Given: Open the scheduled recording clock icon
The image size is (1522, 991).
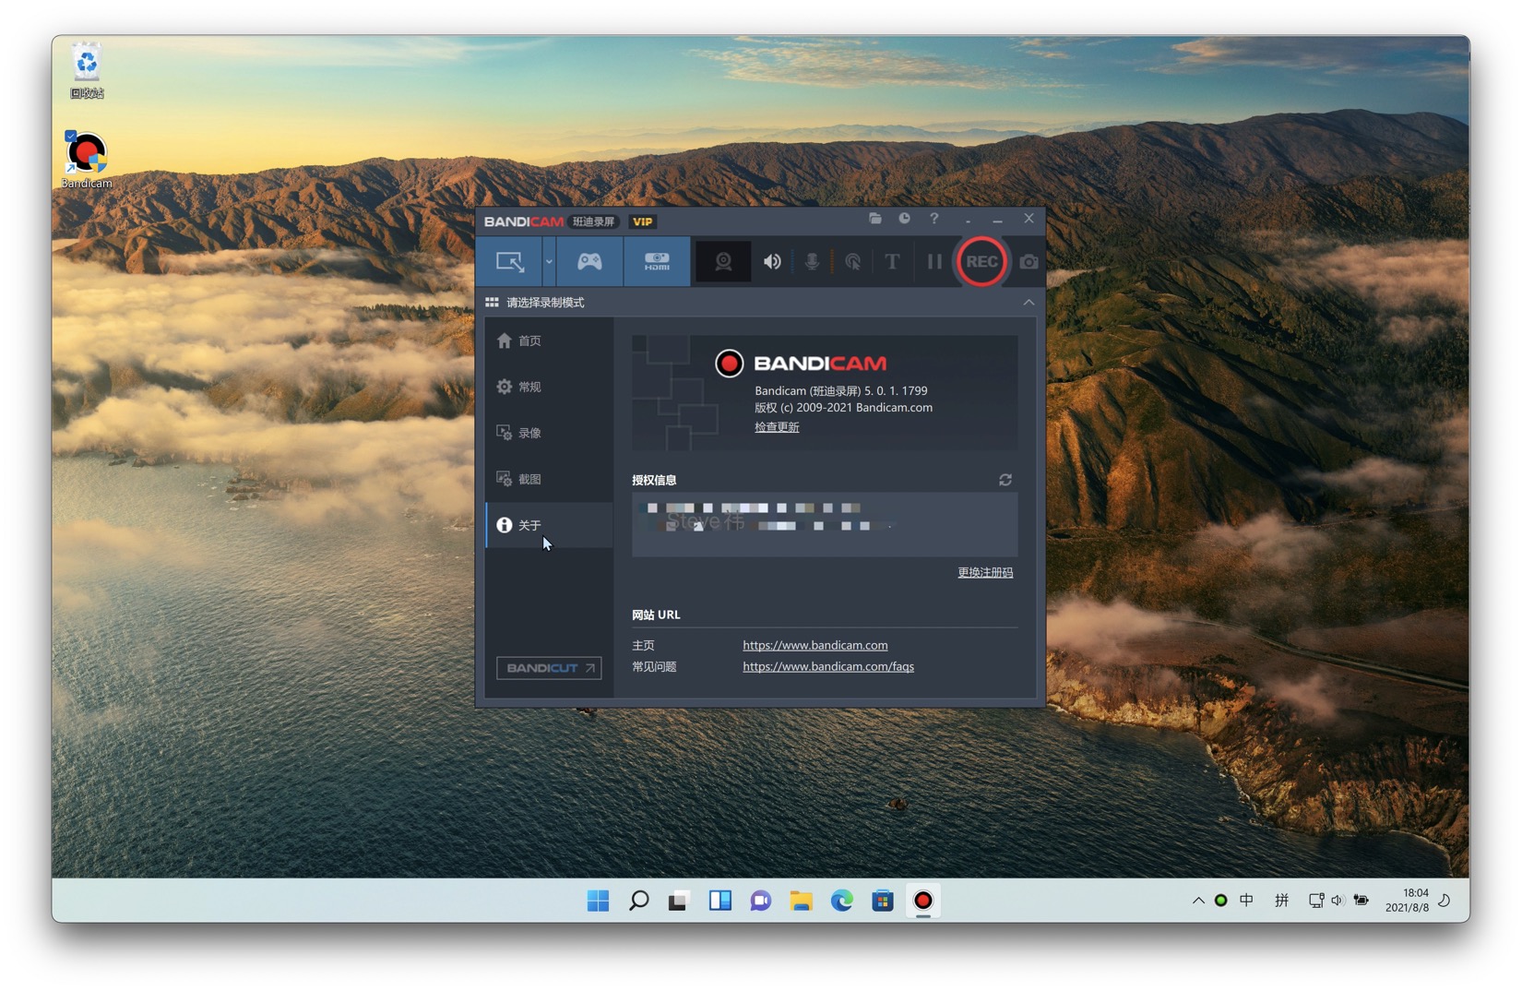Looking at the screenshot, I should click(904, 219).
